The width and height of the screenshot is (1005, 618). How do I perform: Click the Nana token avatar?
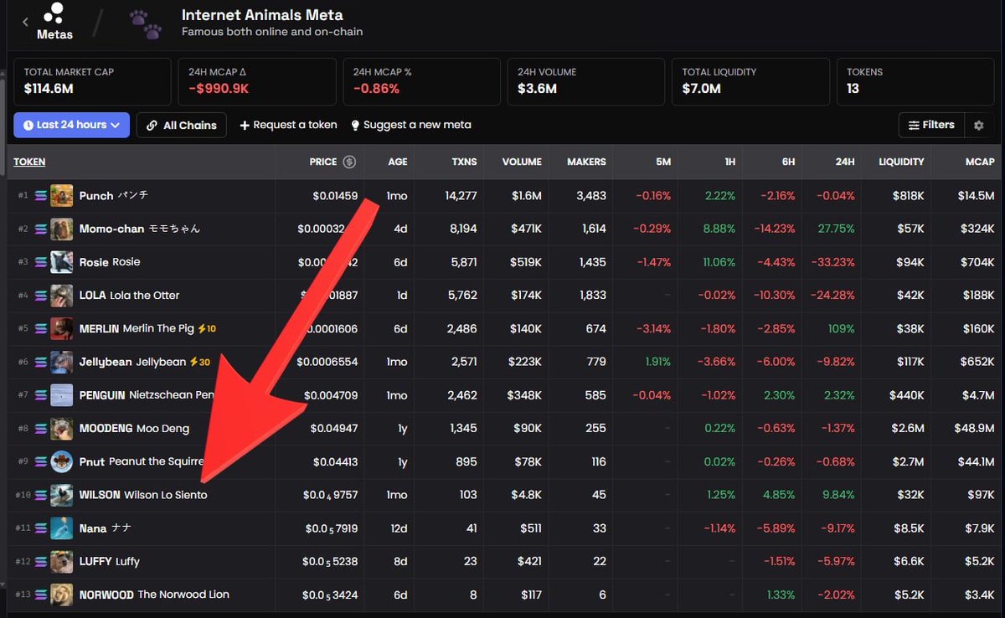click(x=61, y=528)
